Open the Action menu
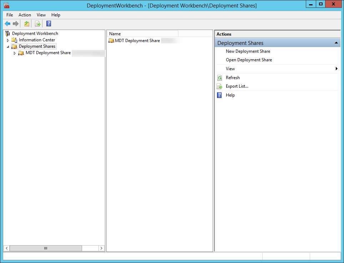Viewport: 344px width, 263px height. click(25, 15)
